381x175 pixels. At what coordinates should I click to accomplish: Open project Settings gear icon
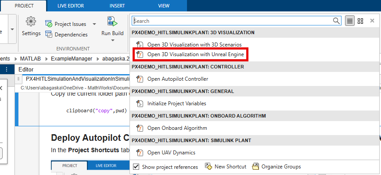[x=31, y=22]
